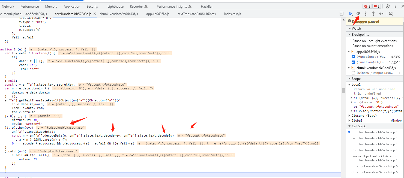
Task: Open the Lighthouse panel
Action: 115,6
